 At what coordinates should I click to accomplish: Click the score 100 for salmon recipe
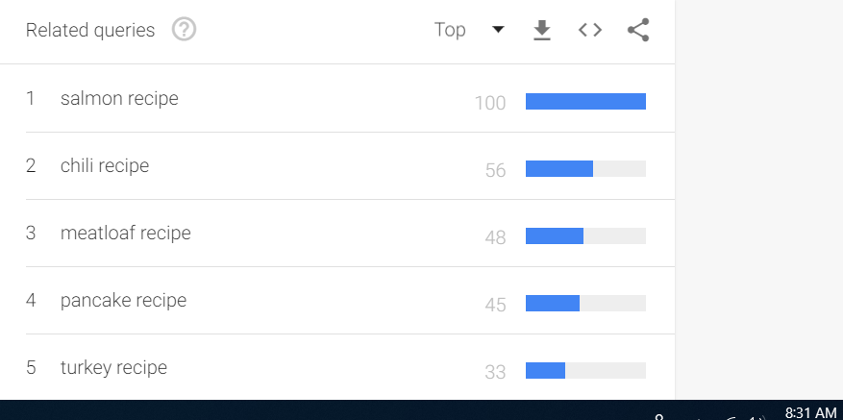[x=490, y=103]
